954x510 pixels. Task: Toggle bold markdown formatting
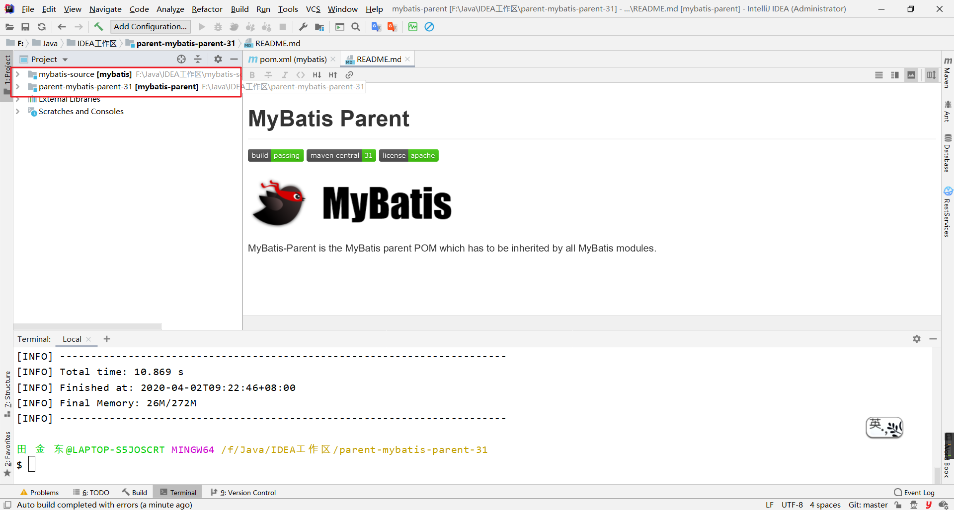tap(252, 75)
